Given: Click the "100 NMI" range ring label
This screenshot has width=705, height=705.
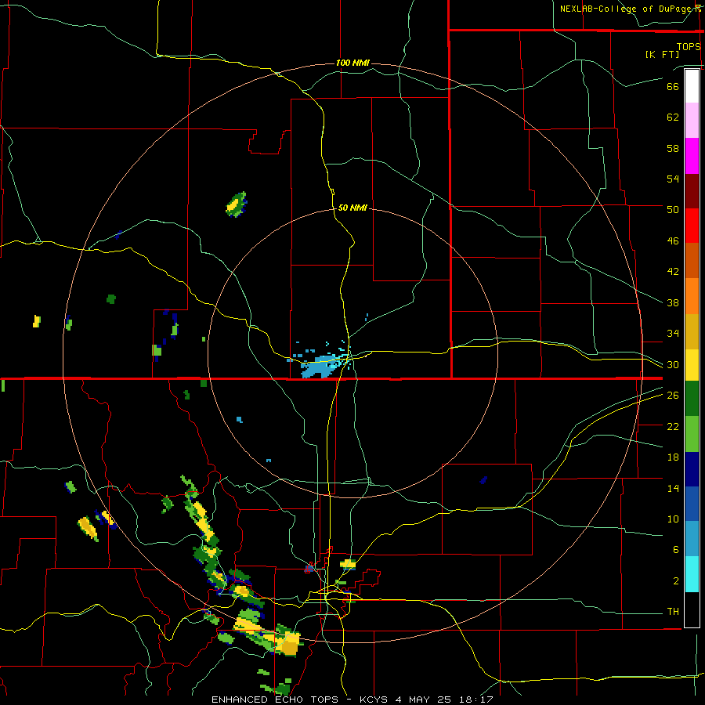Looking at the screenshot, I should click(352, 63).
